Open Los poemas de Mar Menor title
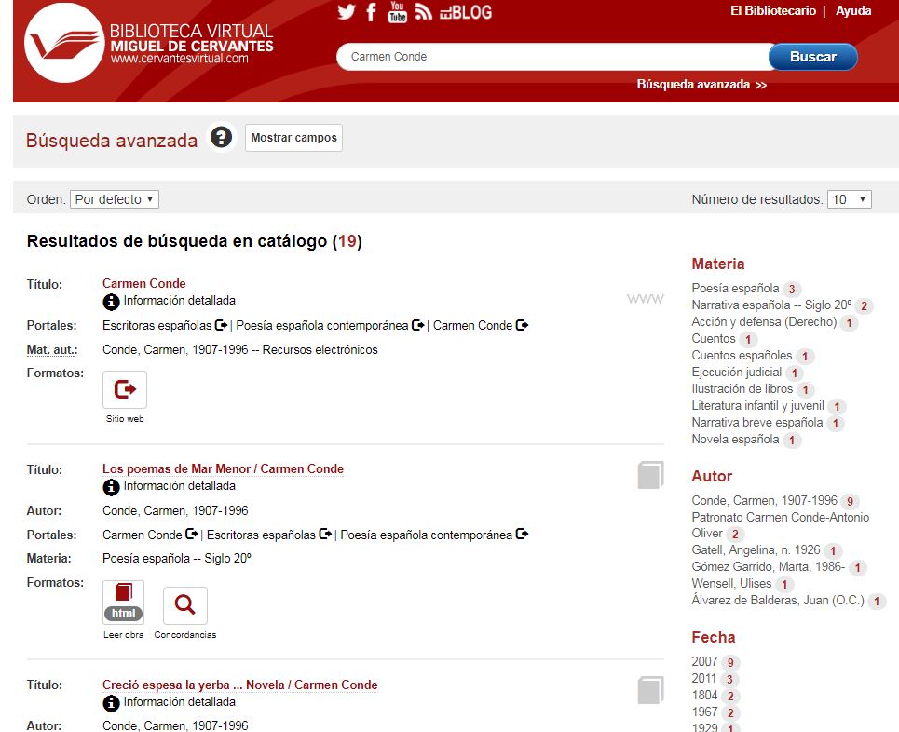This screenshot has width=899, height=732. tap(223, 468)
